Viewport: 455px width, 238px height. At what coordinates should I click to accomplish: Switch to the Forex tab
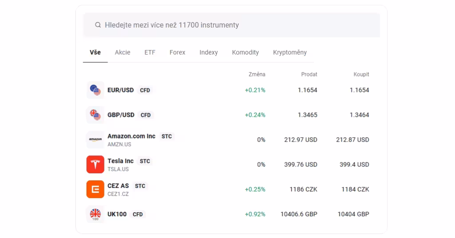(177, 52)
